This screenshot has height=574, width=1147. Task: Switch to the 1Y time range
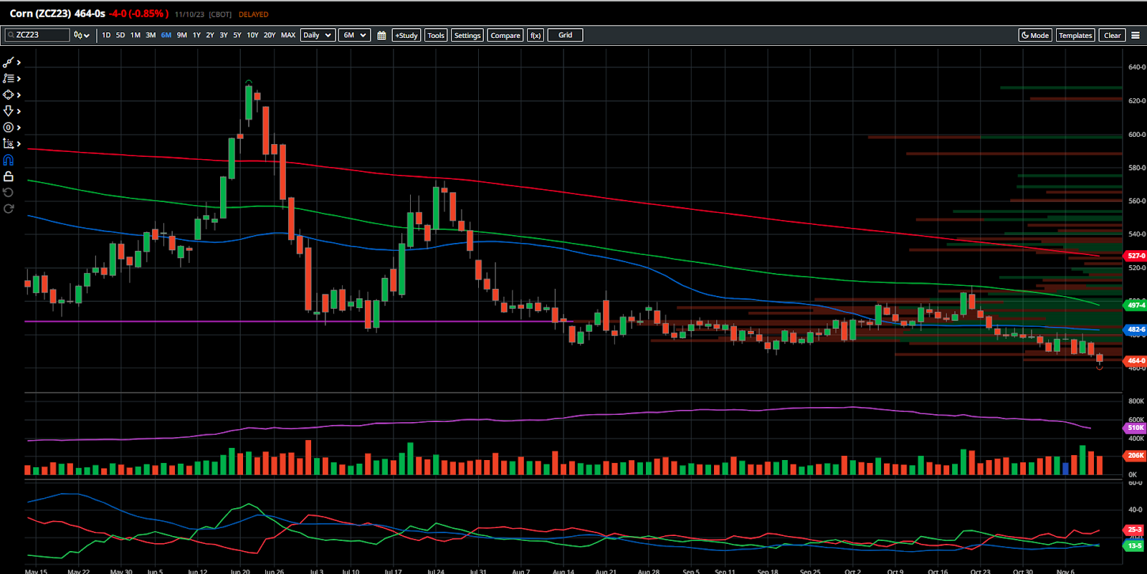click(196, 35)
